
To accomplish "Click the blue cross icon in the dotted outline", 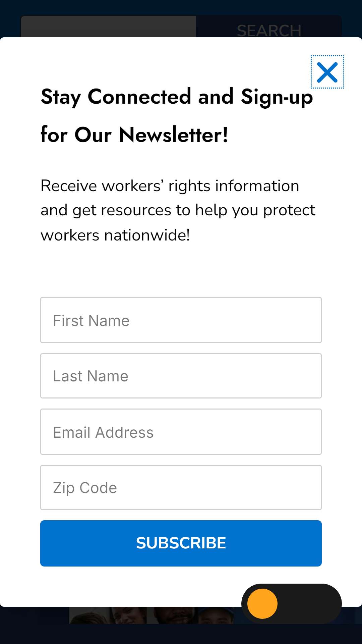I will point(327,72).
